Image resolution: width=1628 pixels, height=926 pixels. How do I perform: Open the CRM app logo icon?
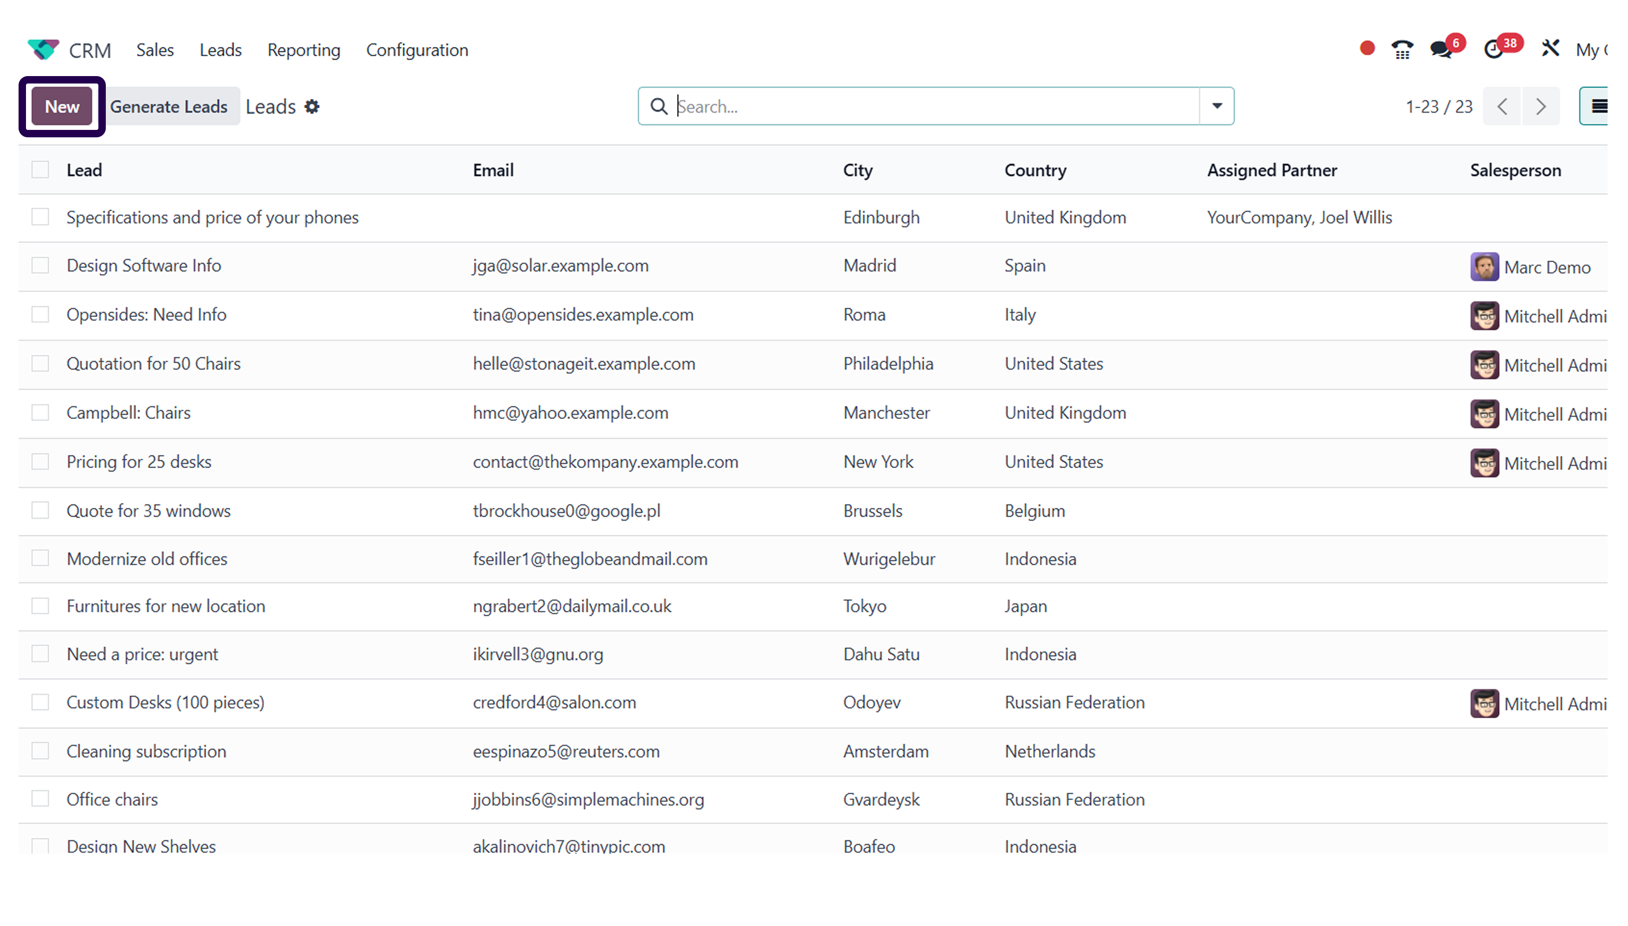point(43,50)
